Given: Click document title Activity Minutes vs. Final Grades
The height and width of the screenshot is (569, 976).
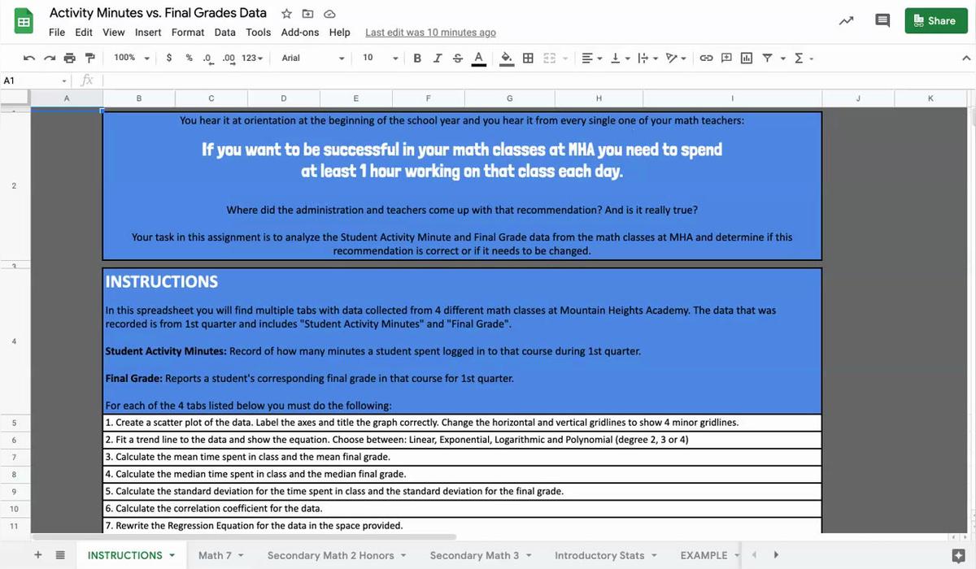Looking at the screenshot, I should click(x=158, y=13).
